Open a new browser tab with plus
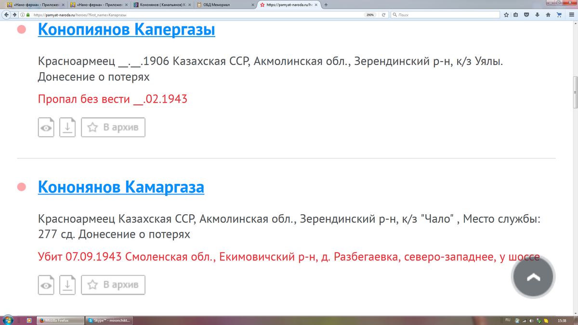 (x=326, y=5)
